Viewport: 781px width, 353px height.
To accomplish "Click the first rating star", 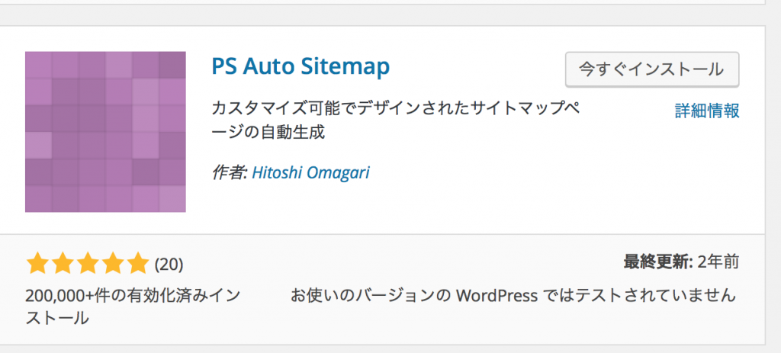I will coord(37,265).
